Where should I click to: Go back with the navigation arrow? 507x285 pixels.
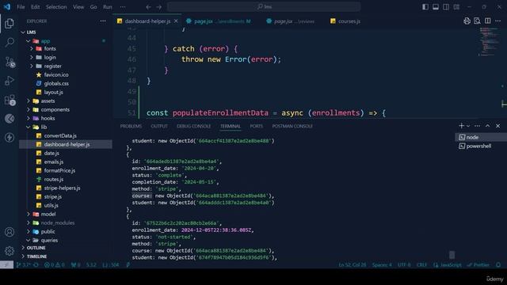148,7
